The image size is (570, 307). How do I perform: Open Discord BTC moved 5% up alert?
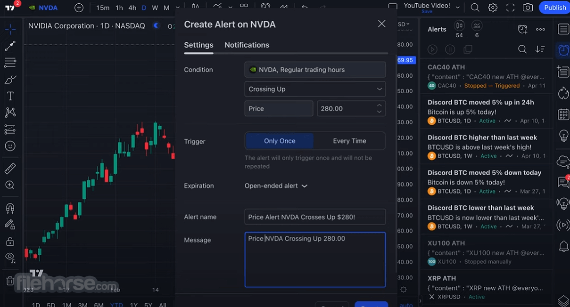(x=487, y=112)
